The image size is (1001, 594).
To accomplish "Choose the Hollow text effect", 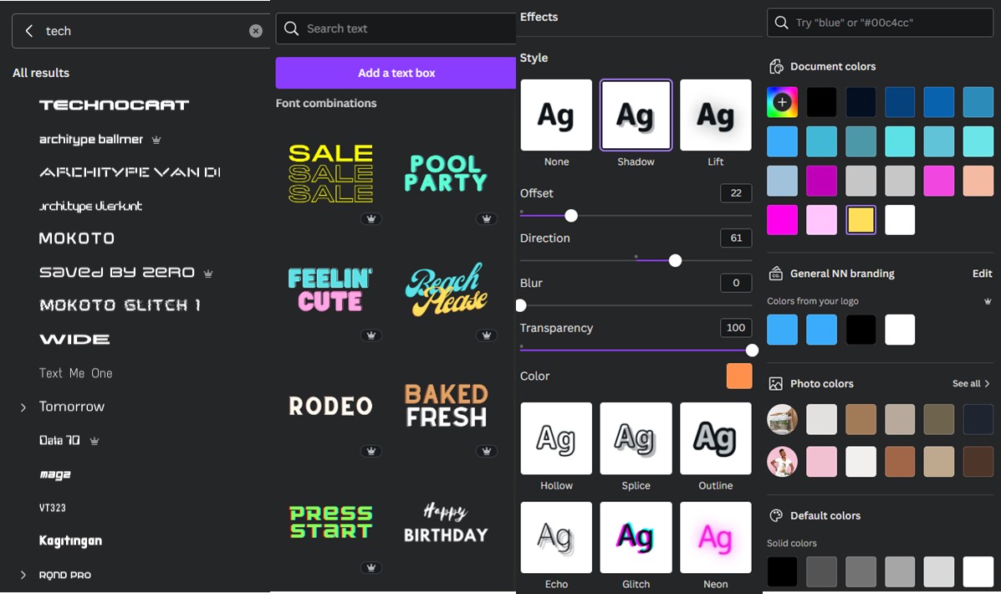I will pyautogui.click(x=556, y=438).
